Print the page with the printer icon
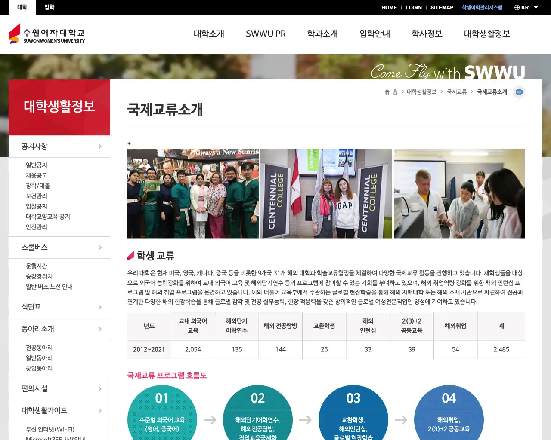 [x=519, y=92]
